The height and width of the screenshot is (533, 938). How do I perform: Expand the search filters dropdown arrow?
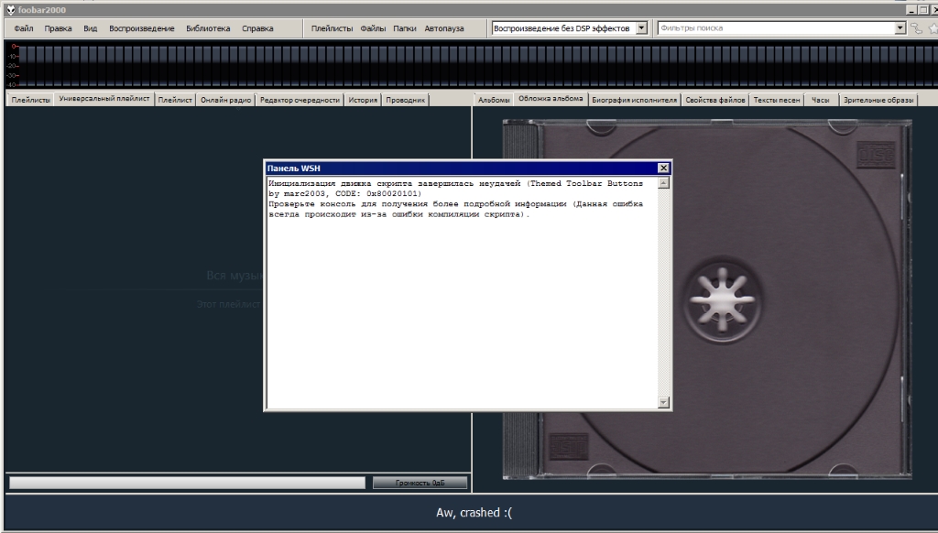point(900,28)
